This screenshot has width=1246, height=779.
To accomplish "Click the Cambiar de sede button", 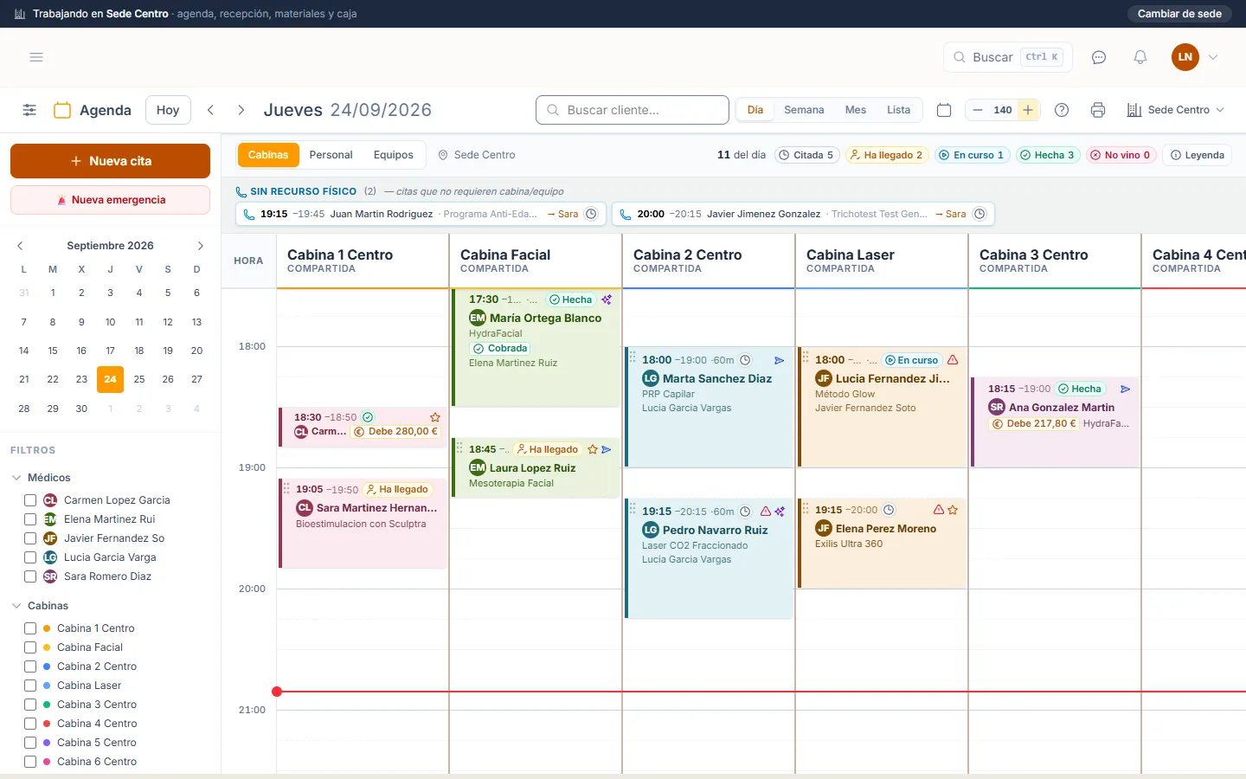I will point(1179,14).
